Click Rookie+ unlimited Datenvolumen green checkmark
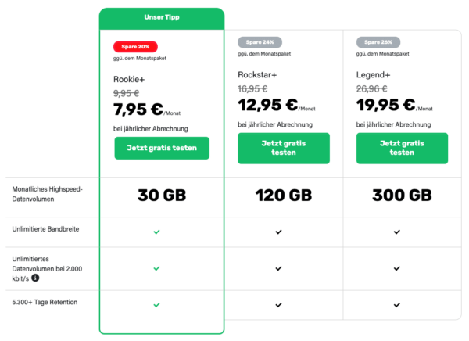Screen dimensions: 469x341 point(156,268)
